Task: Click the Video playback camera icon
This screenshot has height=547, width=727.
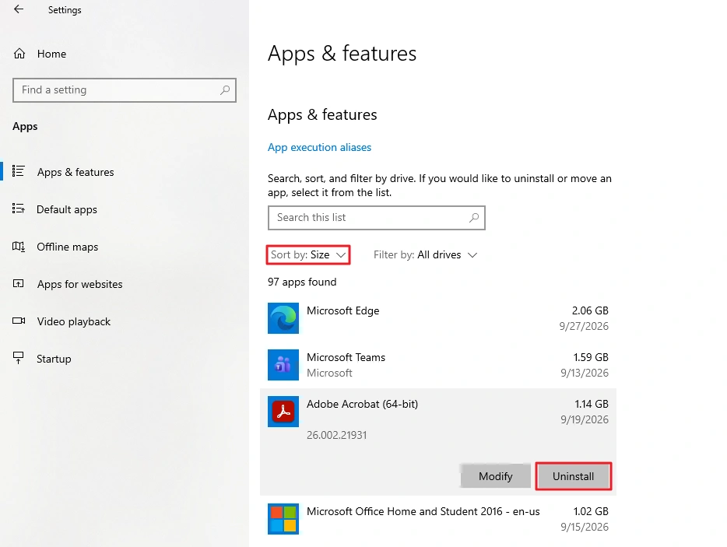Action: [x=19, y=321]
